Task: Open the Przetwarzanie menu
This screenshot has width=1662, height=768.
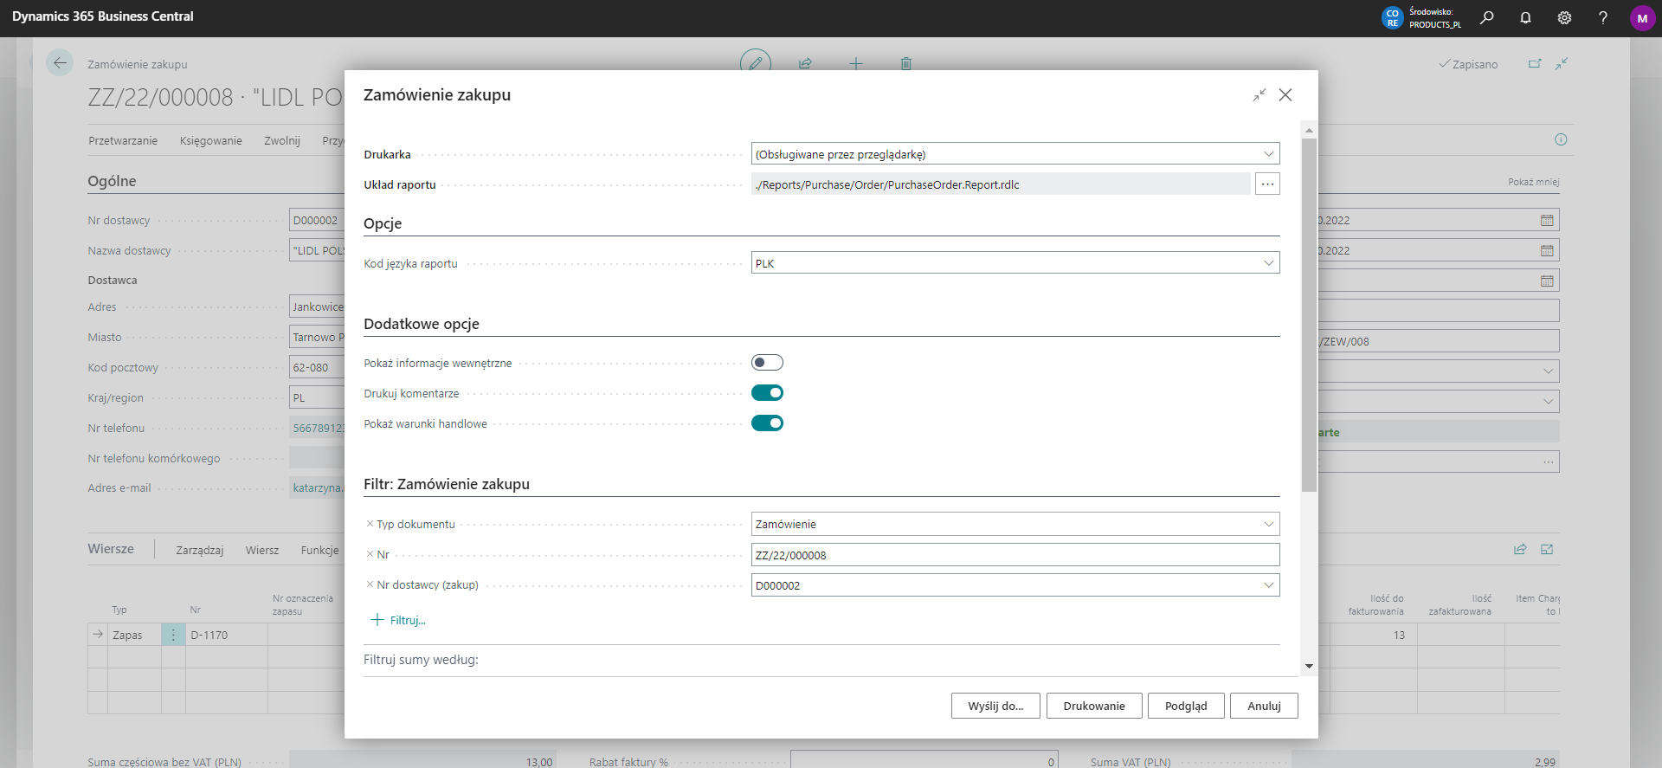Action: 123,140
